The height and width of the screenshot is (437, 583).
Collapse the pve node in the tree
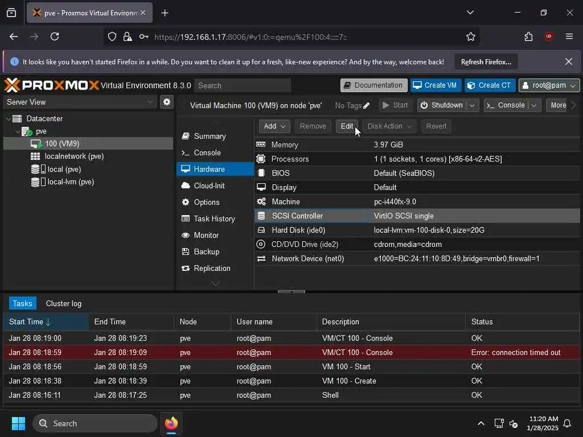tap(18, 131)
